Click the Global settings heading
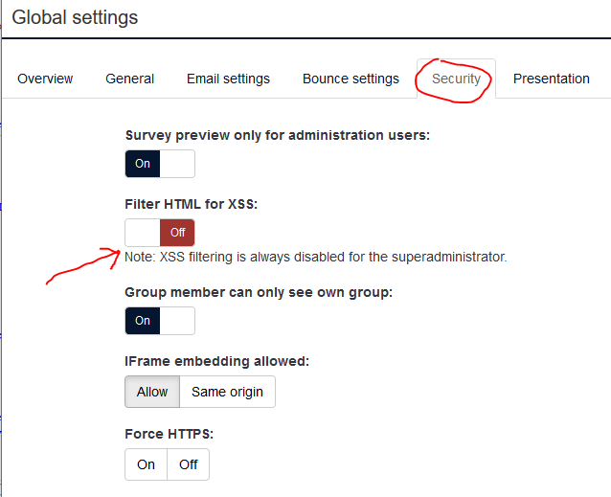Image resolution: width=611 pixels, height=497 pixels. coord(75,17)
